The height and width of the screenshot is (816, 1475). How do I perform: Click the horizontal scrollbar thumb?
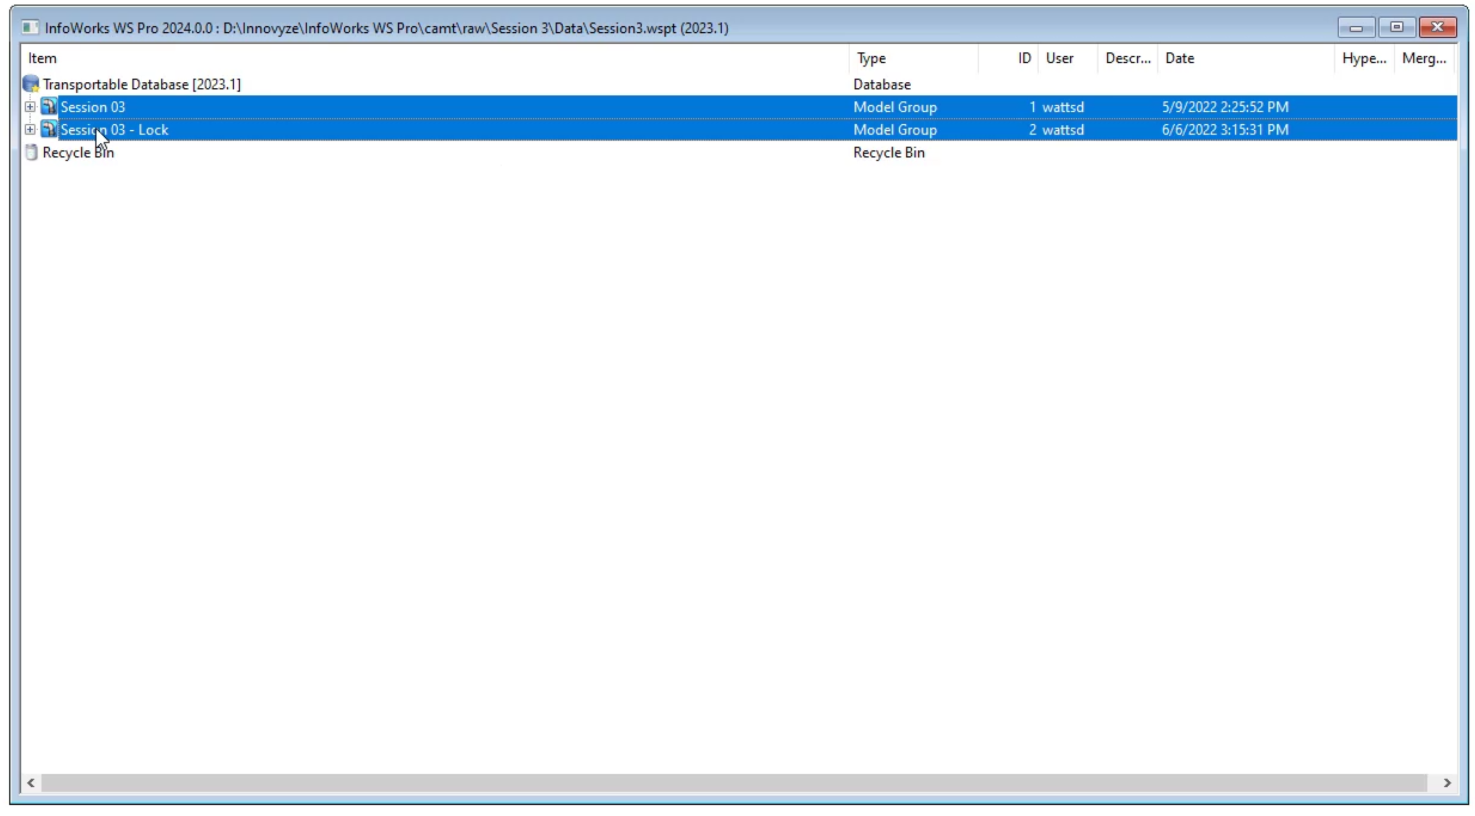tap(734, 783)
